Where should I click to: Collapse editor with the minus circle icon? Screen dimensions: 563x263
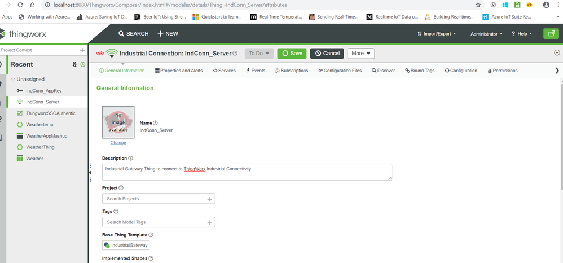tap(557, 53)
